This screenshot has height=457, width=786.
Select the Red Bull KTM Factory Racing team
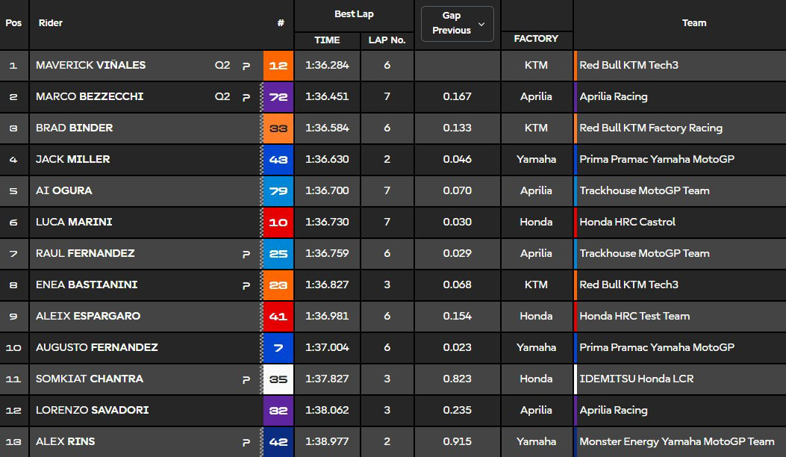[651, 128]
